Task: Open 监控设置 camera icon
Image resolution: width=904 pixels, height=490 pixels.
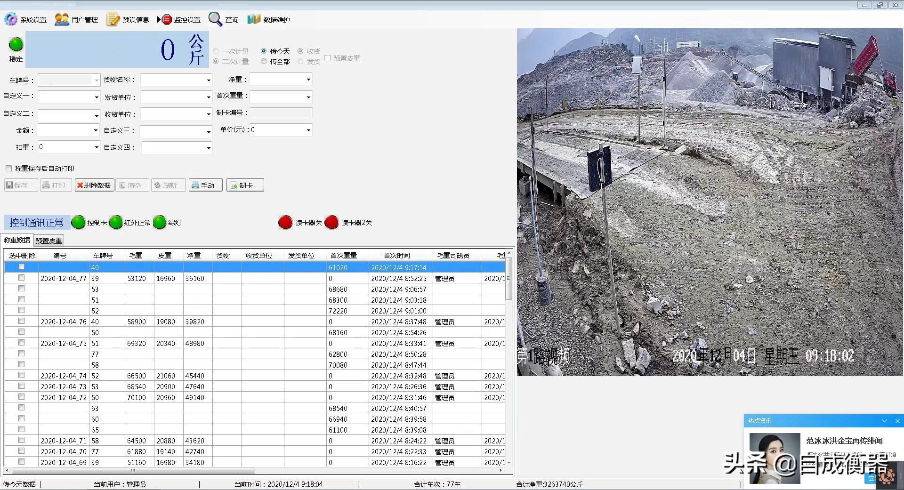Action: [x=164, y=19]
